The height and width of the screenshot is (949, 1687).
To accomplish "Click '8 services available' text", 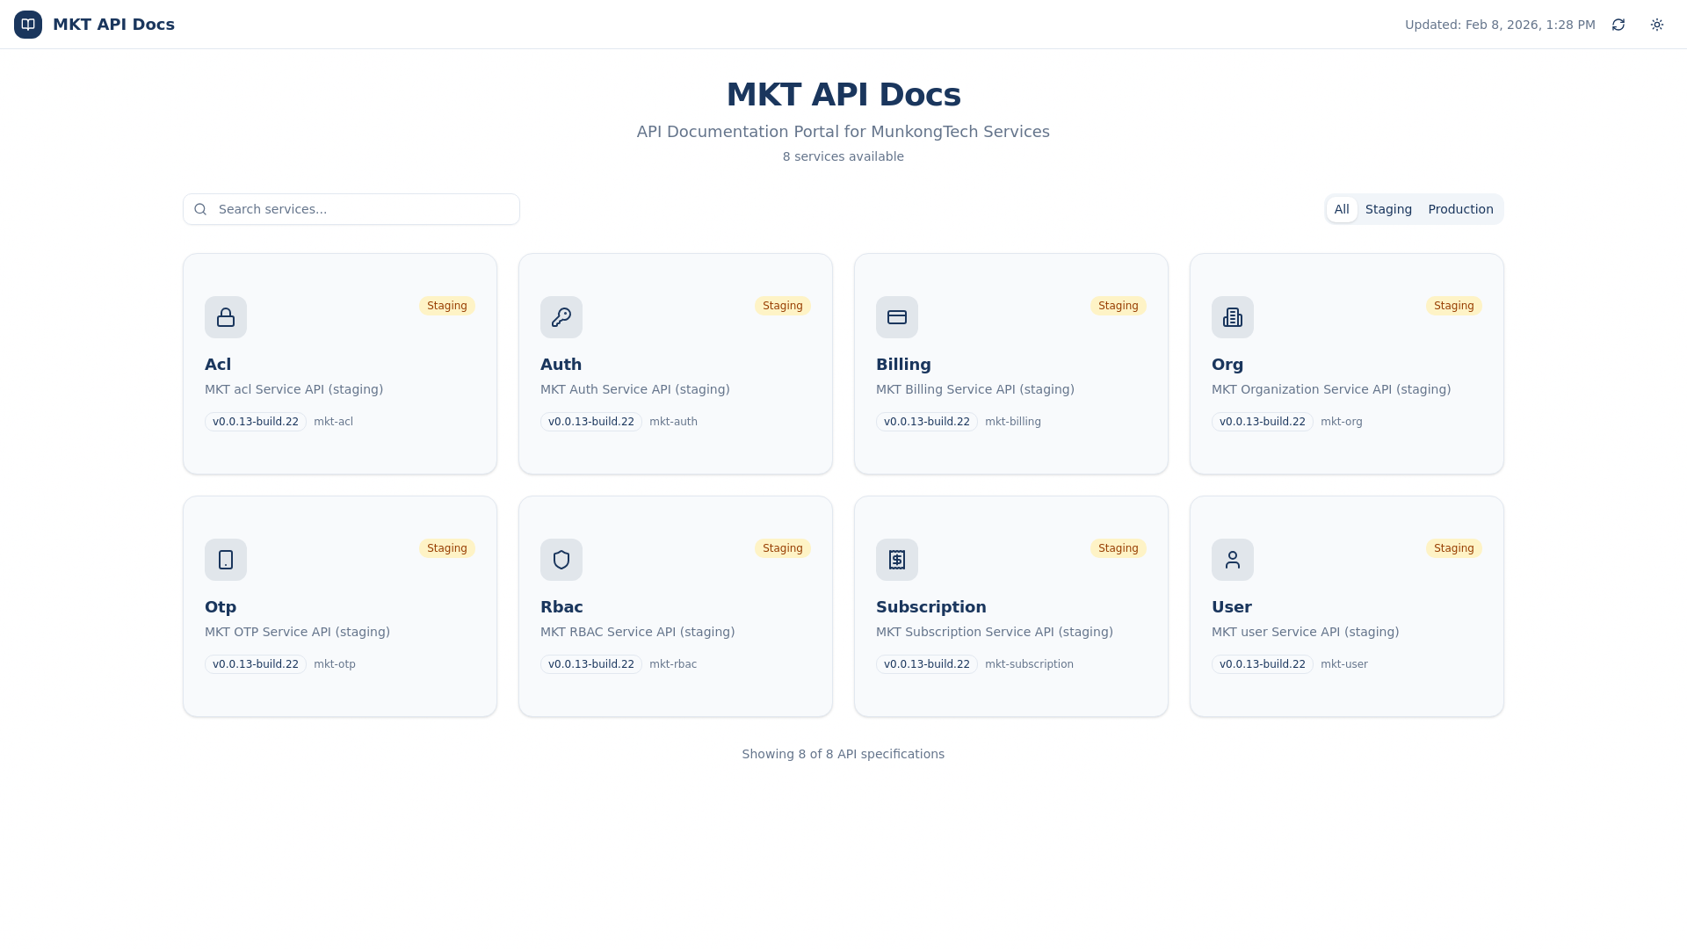I will (x=843, y=156).
